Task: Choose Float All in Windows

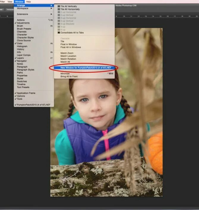Action: 84,47
